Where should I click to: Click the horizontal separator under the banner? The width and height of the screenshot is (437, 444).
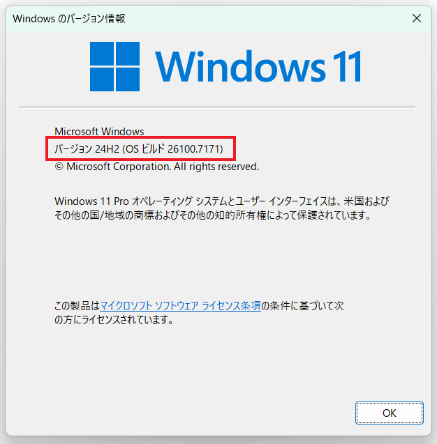(x=218, y=107)
